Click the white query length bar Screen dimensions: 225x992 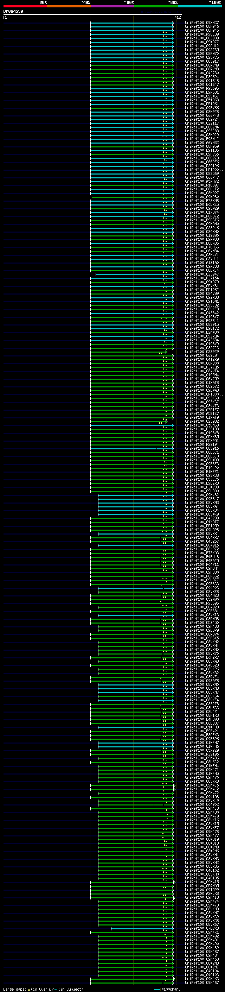tap(93, 14)
